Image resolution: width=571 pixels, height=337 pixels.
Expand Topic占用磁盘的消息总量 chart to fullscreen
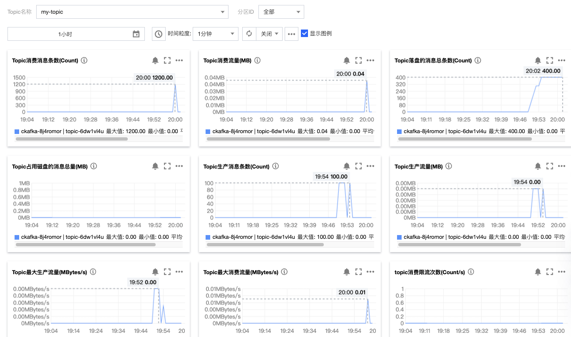coord(167,166)
